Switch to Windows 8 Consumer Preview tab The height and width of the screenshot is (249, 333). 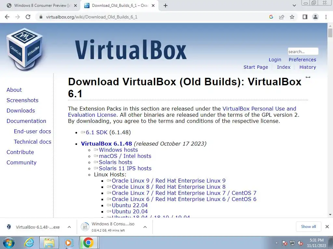pyautogui.click(x=42, y=6)
